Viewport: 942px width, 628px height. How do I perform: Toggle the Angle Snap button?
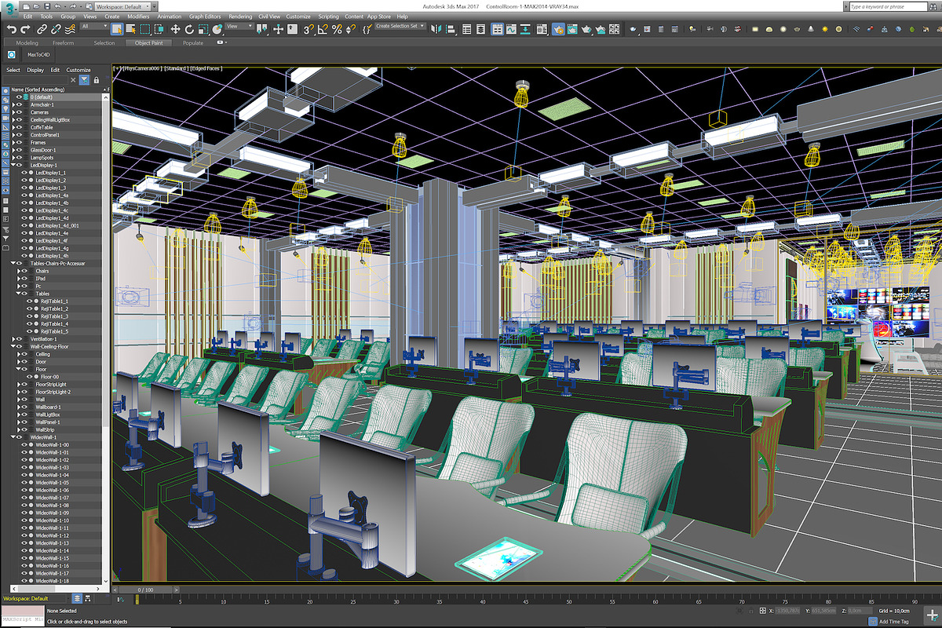(x=323, y=28)
